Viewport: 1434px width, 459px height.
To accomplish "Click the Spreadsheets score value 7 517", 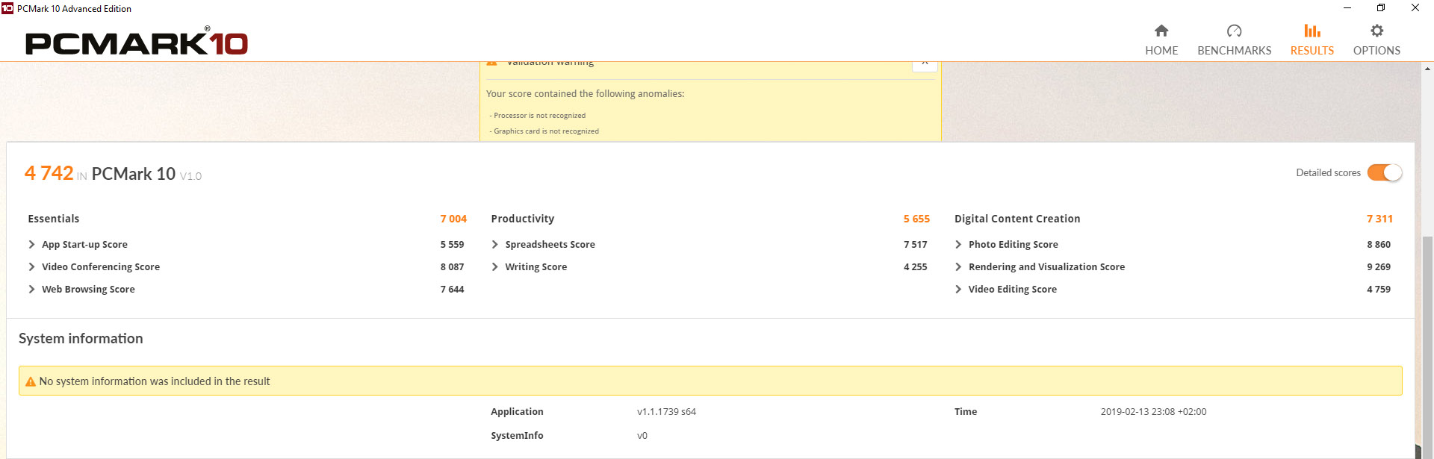I will tap(916, 244).
